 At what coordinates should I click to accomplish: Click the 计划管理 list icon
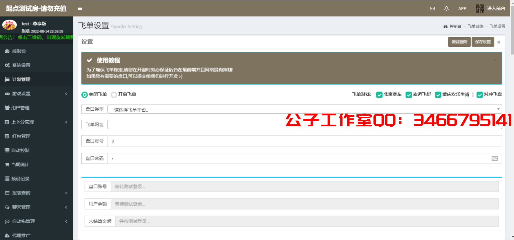coord(7,79)
